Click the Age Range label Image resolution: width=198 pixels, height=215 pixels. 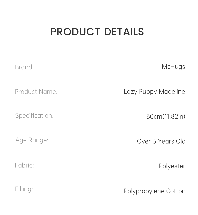pos(32,140)
